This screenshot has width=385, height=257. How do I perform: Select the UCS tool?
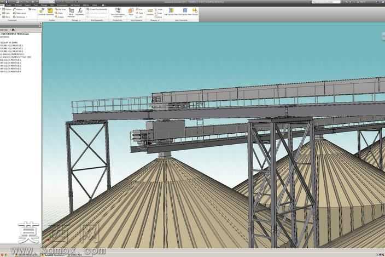pos(139,17)
